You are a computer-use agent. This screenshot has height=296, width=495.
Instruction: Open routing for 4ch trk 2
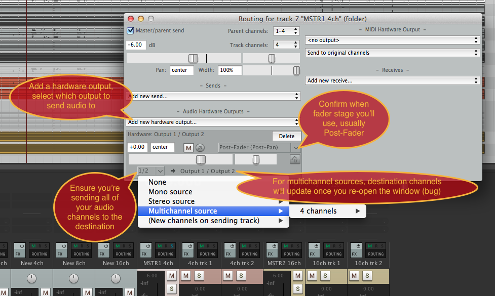pos(250,254)
